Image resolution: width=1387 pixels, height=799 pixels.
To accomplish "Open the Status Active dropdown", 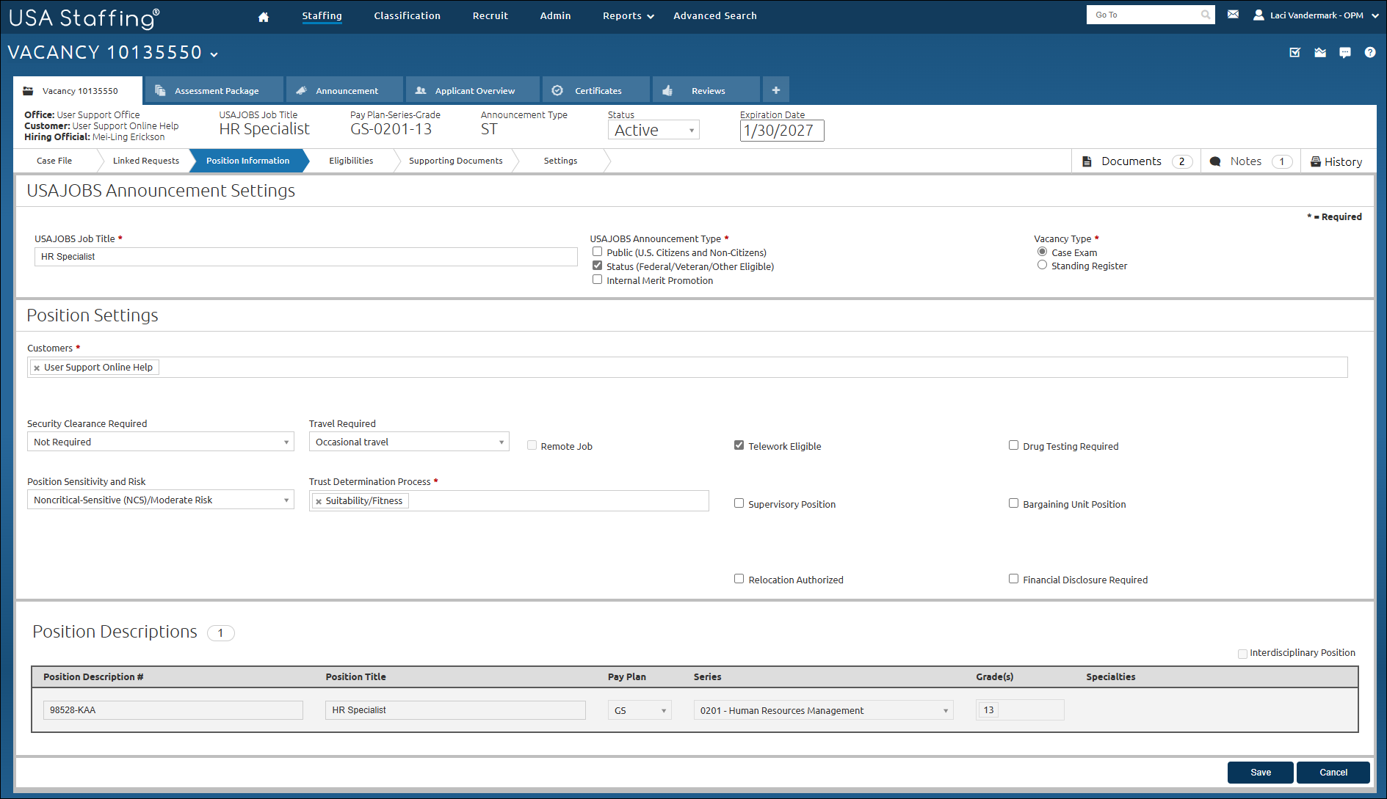I will (x=653, y=130).
